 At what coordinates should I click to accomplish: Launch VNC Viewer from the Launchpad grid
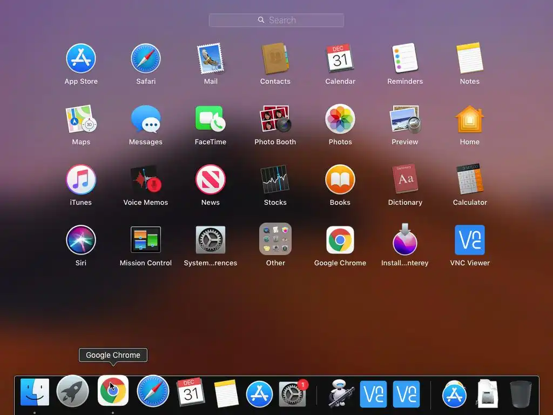click(470, 240)
